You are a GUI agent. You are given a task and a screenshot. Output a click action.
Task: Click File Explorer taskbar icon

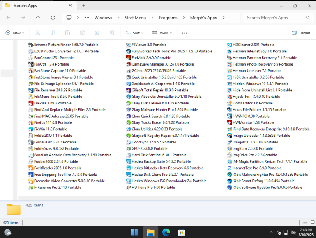150,232
